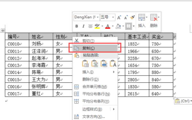Click the distribute rows icon
192x120 pixels.
click(76, 94)
